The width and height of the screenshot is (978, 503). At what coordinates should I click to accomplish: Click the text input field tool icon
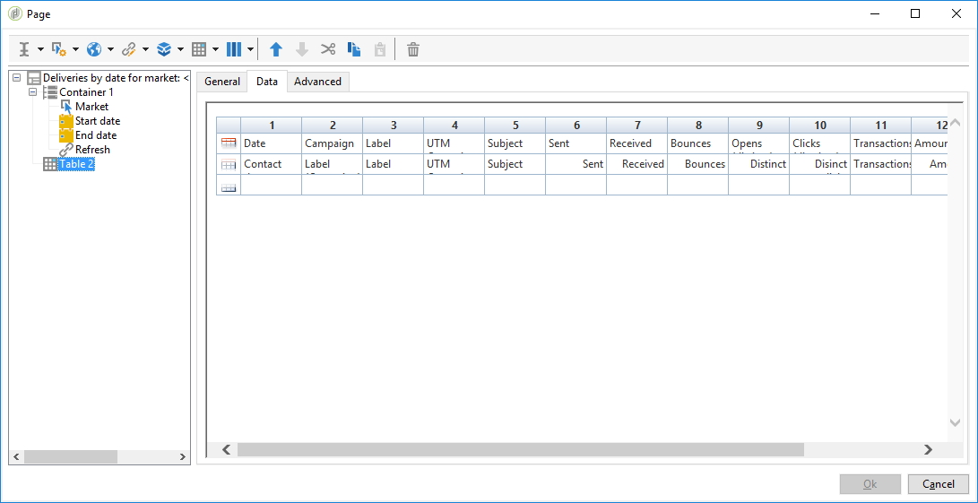(x=25, y=49)
